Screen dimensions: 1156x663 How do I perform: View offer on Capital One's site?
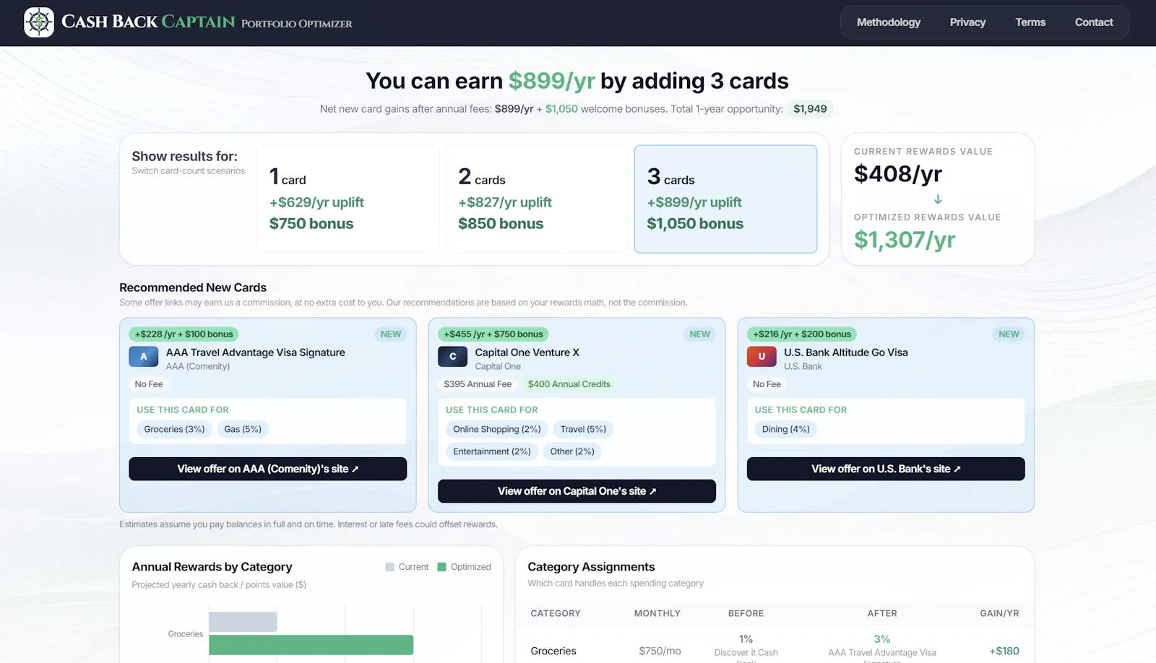[x=577, y=491]
